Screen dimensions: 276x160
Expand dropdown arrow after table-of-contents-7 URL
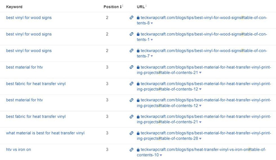click(152, 56)
